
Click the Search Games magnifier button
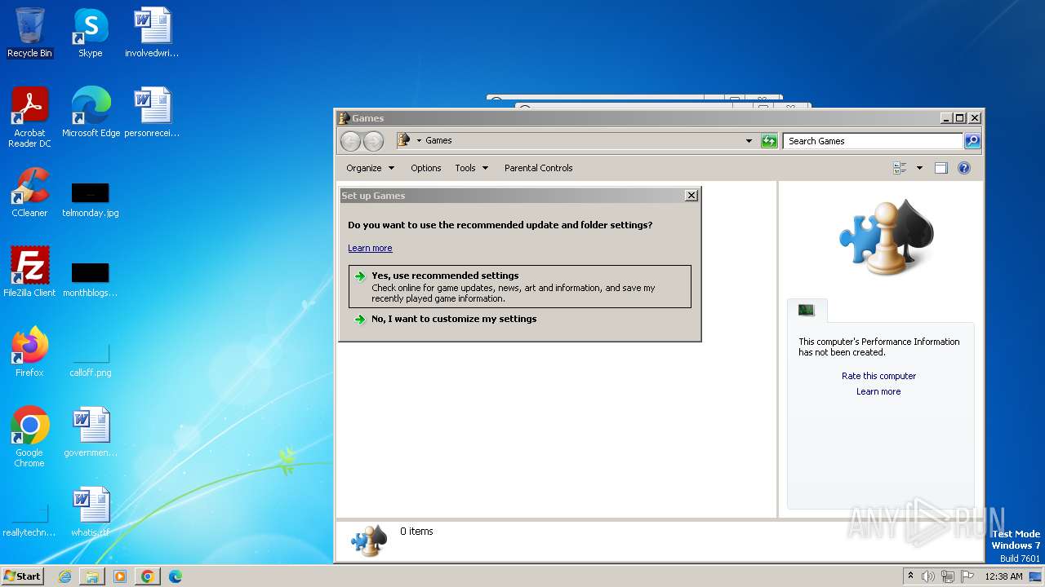(x=972, y=141)
